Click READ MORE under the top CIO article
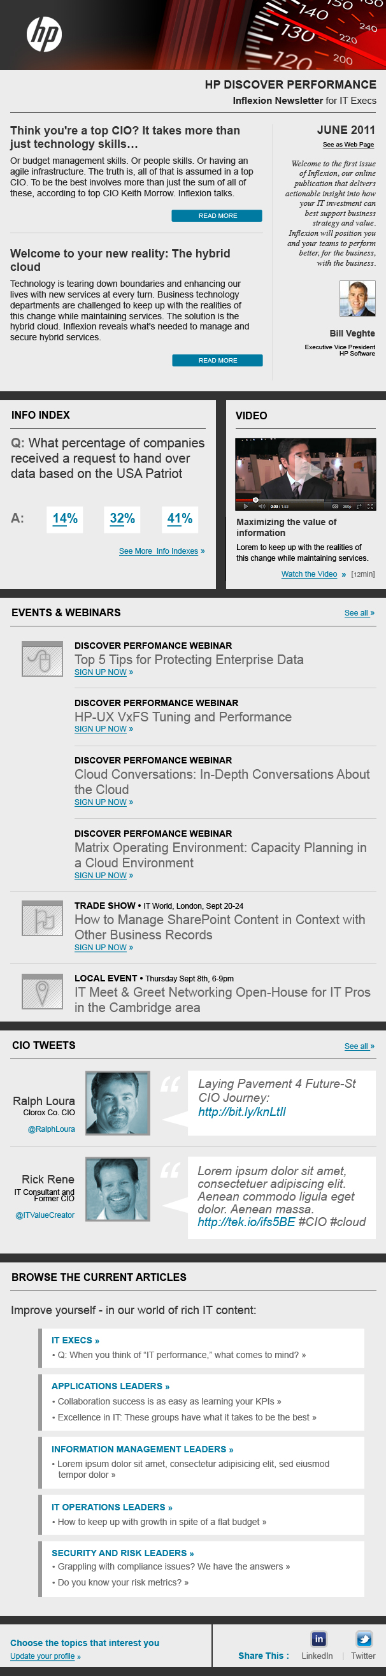The width and height of the screenshot is (386, 1676). (x=217, y=215)
